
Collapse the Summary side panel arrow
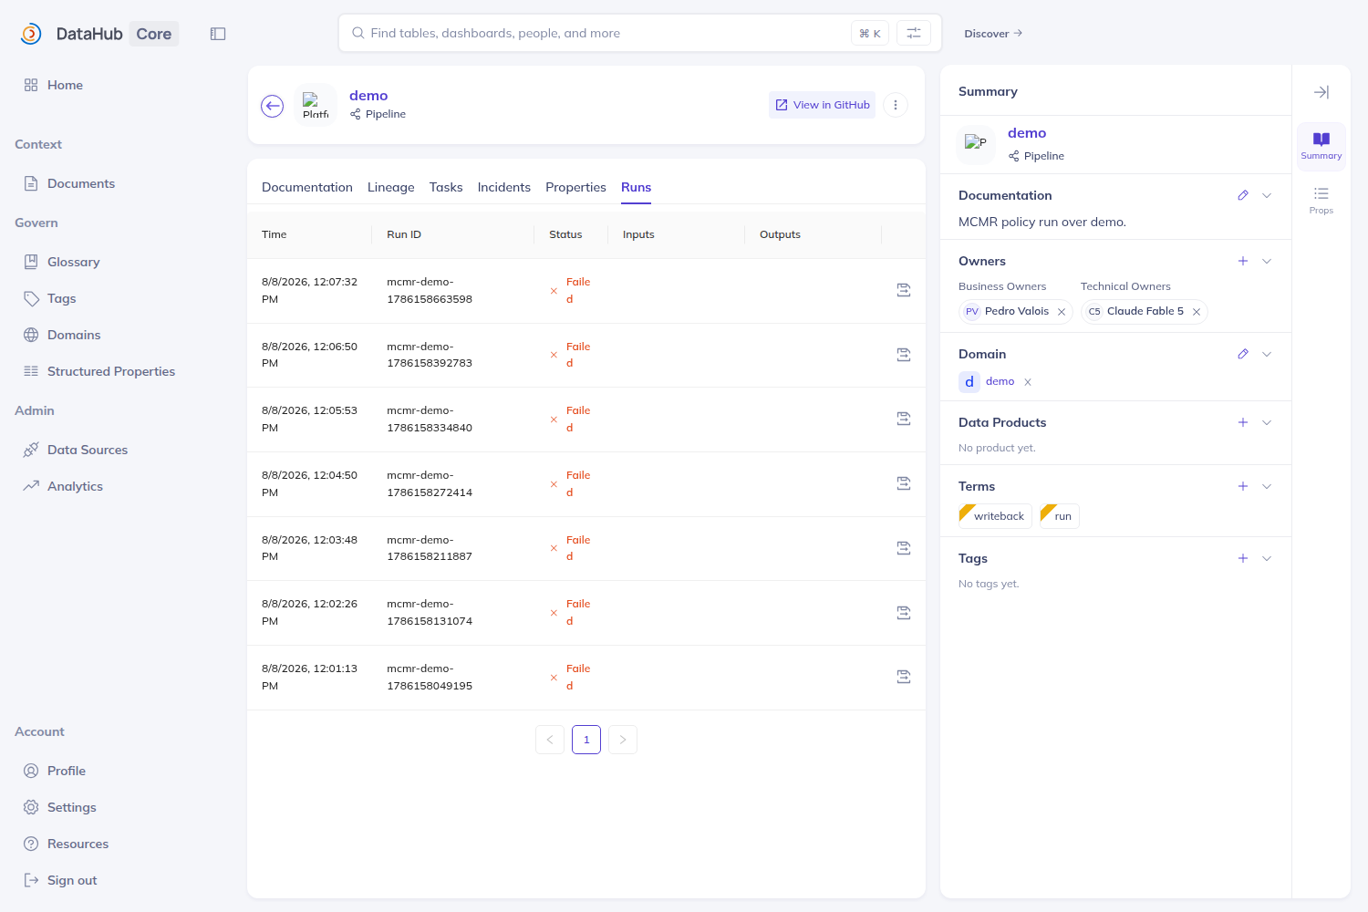[x=1321, y=92]
